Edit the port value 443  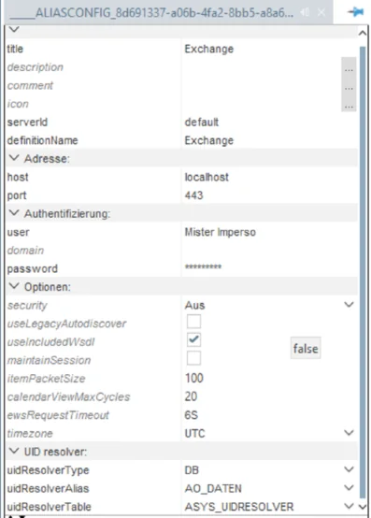point(269,195)
